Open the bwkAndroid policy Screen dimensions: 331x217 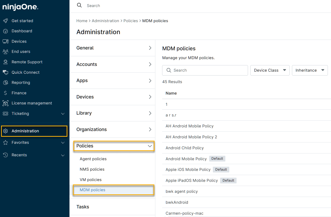(177, 202)
